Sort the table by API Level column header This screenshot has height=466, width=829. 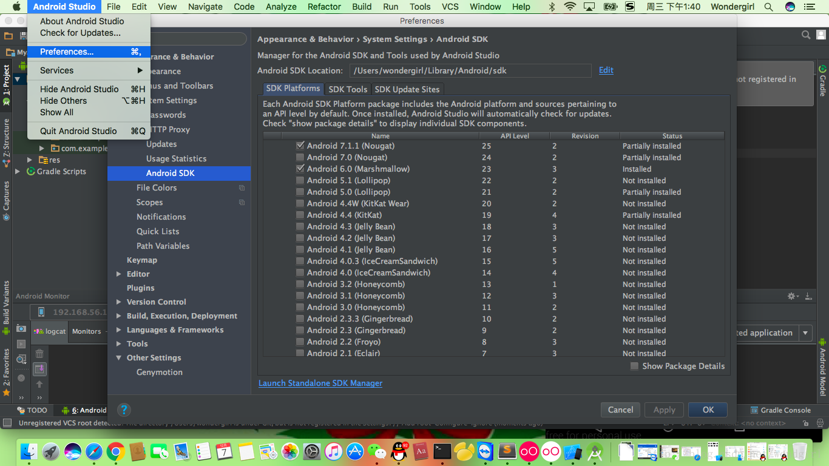515,136
